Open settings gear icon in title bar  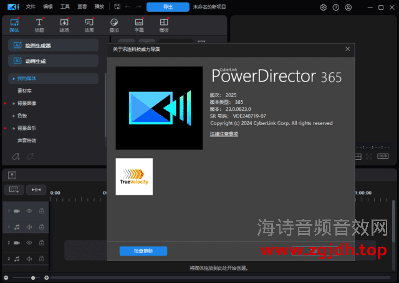click(323, 7)
